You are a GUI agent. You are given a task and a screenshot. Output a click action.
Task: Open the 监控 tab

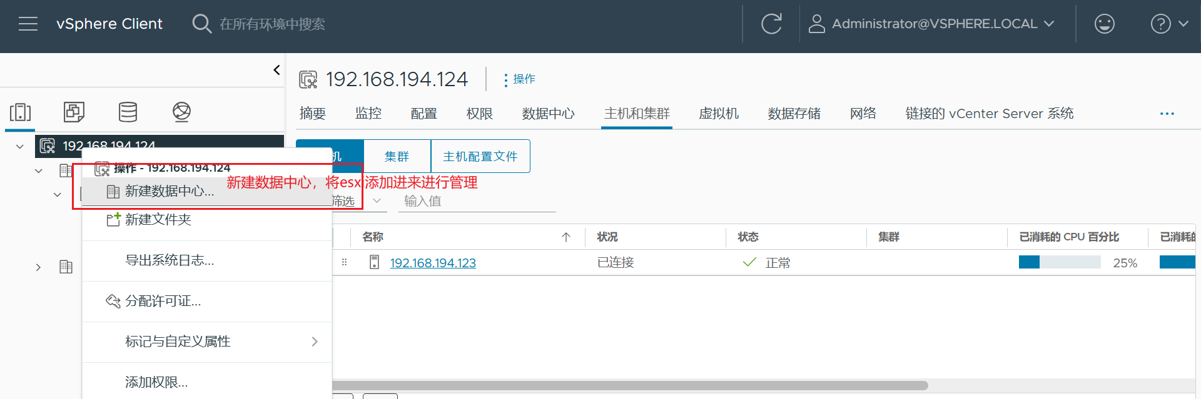click(x=368, y=114)
